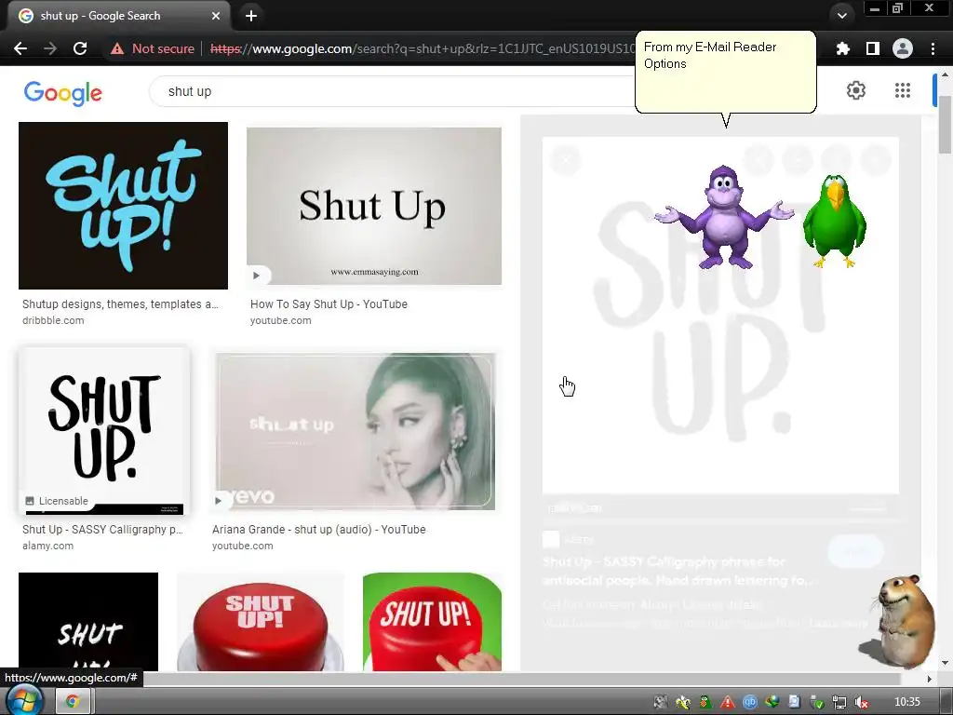Click Ariana Grande - shut up (audio) caption
Image resolution: width=953 pixels, height=715 pixels.
[318, 530]
